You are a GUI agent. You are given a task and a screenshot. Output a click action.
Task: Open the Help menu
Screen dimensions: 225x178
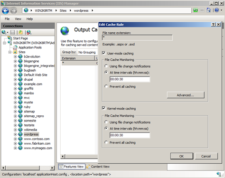(x=29, y=19)
